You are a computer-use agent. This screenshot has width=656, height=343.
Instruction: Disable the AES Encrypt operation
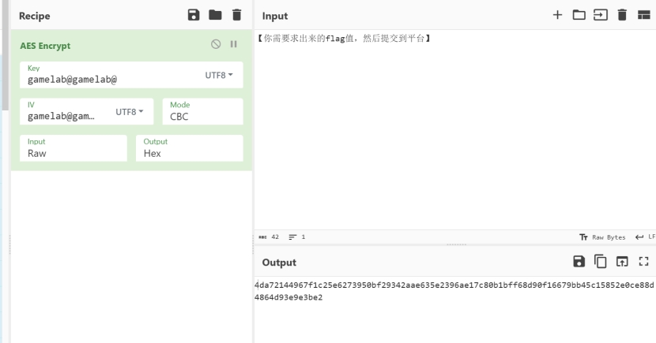pos(215,45)
